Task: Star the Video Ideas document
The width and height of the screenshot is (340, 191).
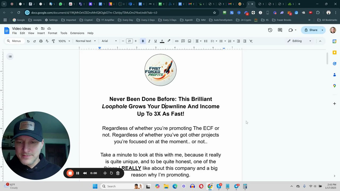Action: tap(36, 29)
